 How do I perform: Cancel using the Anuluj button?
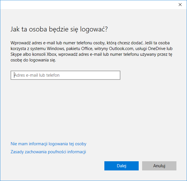(159, 166)
